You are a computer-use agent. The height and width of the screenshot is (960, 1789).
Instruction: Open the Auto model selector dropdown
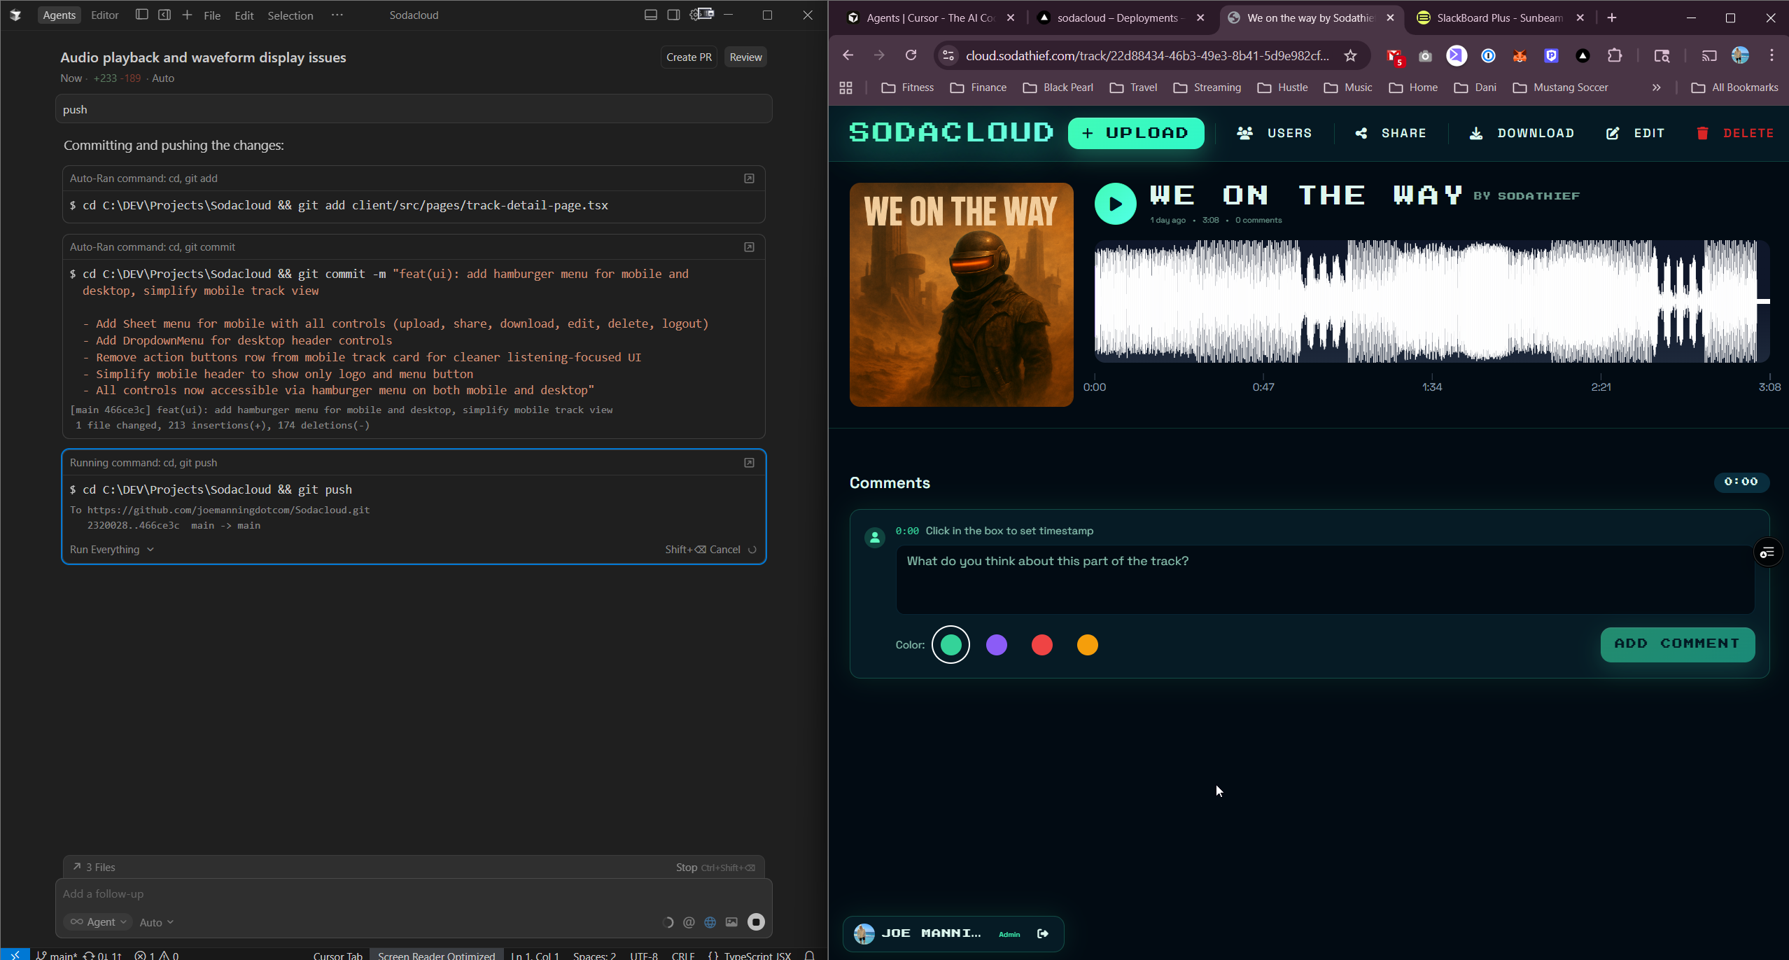(156, 923)
